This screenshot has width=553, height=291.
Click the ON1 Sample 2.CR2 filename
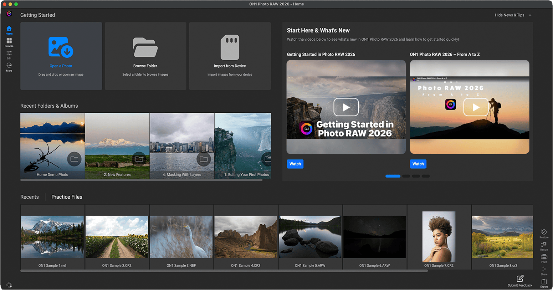[x=117, y=266]
